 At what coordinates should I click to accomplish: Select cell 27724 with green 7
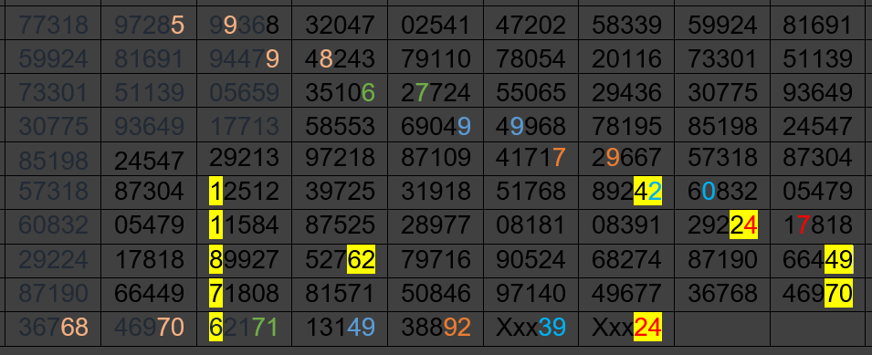436,91
